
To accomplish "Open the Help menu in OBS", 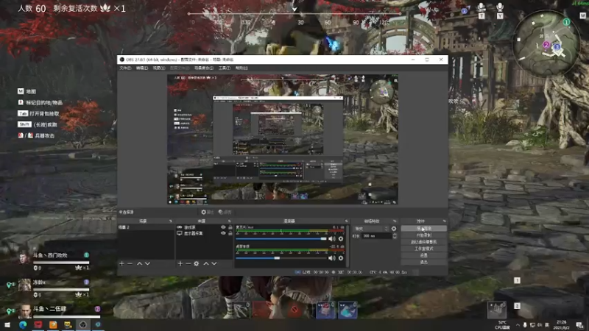I will (241, 68).
